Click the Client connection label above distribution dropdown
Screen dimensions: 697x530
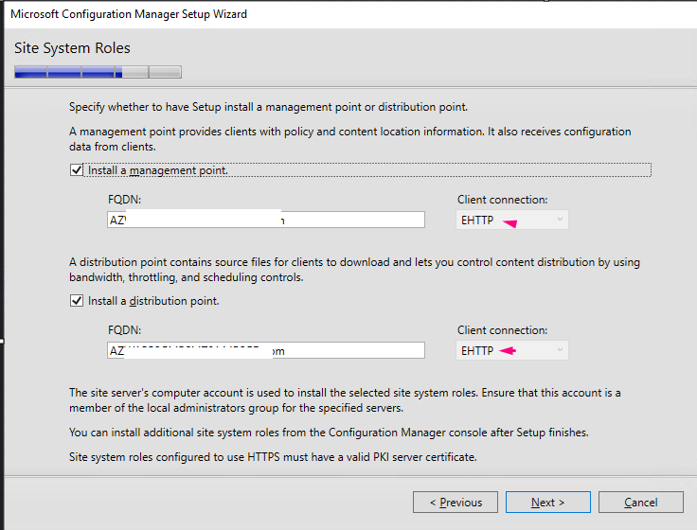point(502,330)
